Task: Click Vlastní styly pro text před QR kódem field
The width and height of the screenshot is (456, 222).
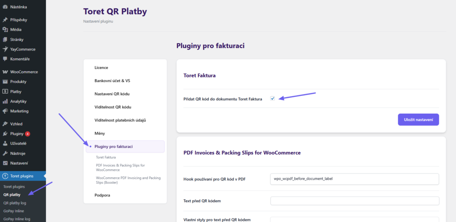Action: [x=354, y=219]
